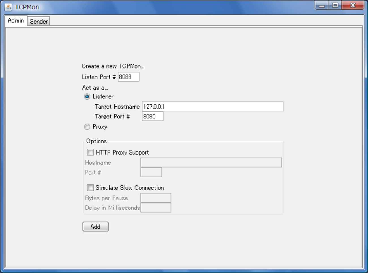Select the Proxy radio button
Viewport: 368px width, 273px height.
87,127
